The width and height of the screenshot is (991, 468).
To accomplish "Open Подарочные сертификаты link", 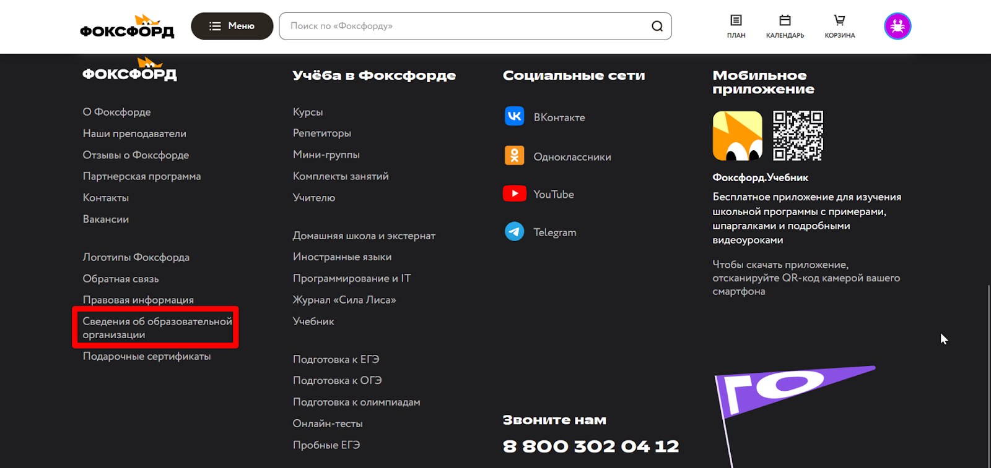I will coord(147,356).
